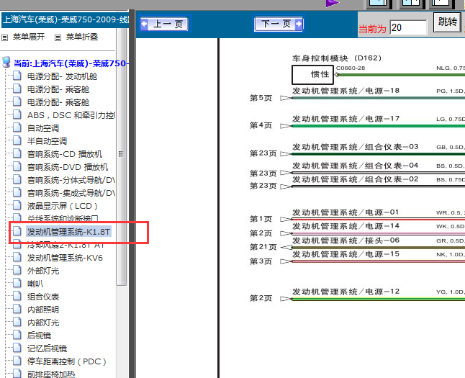The width and height of the screenshot is (465, 378).
Task: Click page icon next to 液晶显示屏
Action: [17, 205]
